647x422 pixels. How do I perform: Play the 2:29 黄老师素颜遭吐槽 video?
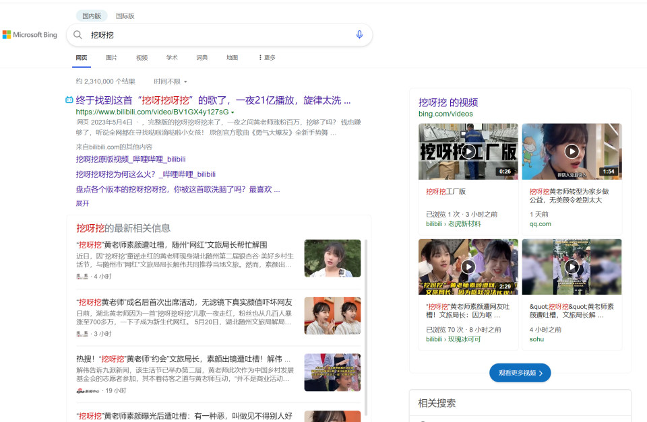(468, 267)
